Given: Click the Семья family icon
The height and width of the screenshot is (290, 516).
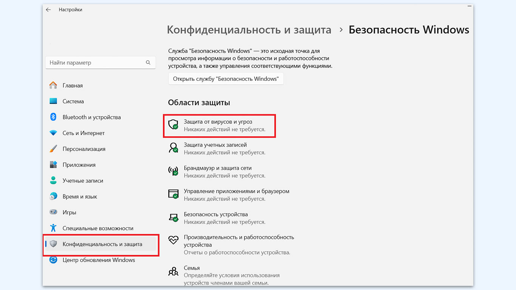Looking at the screenshot, I should coord(173,271).
